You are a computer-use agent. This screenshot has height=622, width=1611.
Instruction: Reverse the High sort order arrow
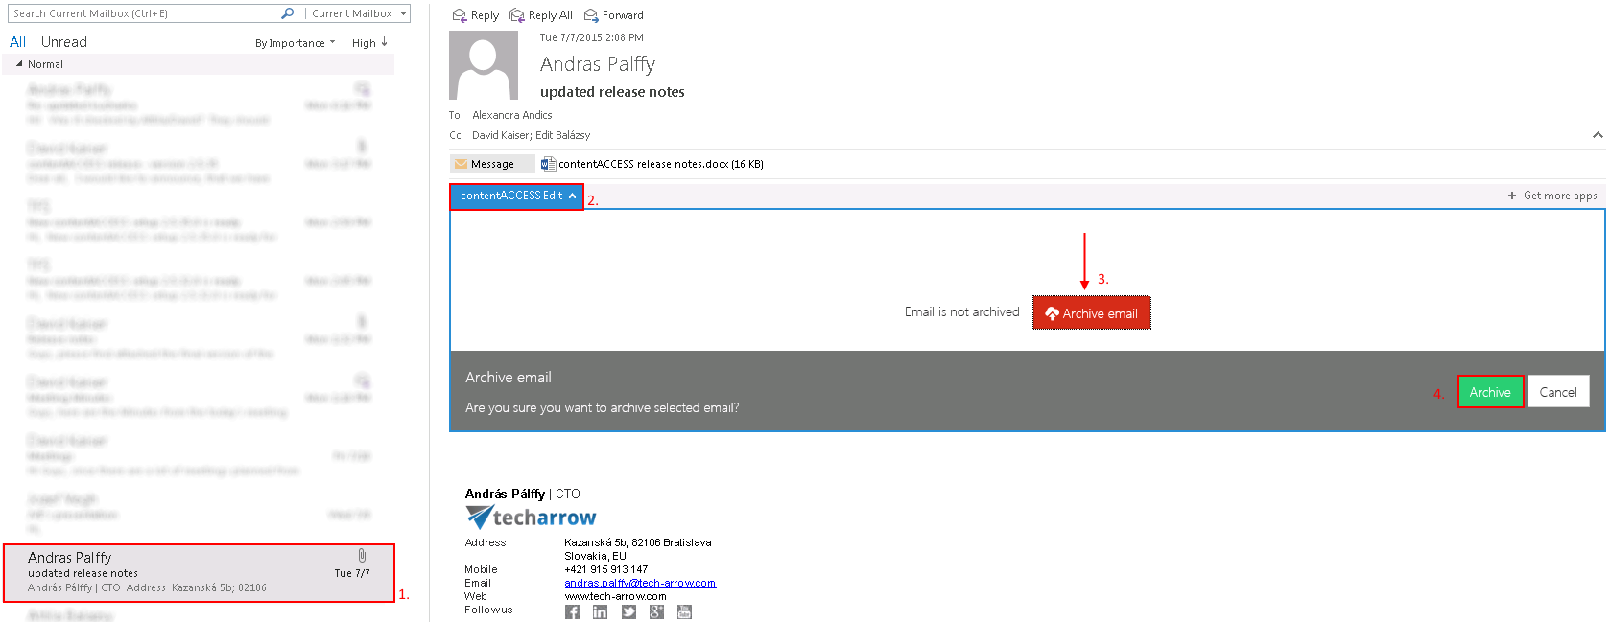click(x=384, y=42)
